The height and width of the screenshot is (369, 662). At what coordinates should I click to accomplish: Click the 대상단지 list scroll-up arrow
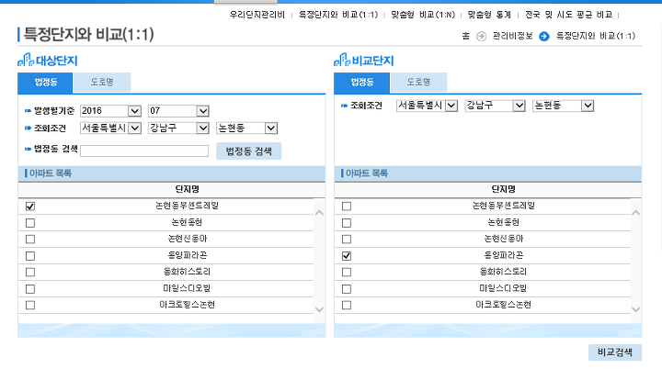coord(320,213)
